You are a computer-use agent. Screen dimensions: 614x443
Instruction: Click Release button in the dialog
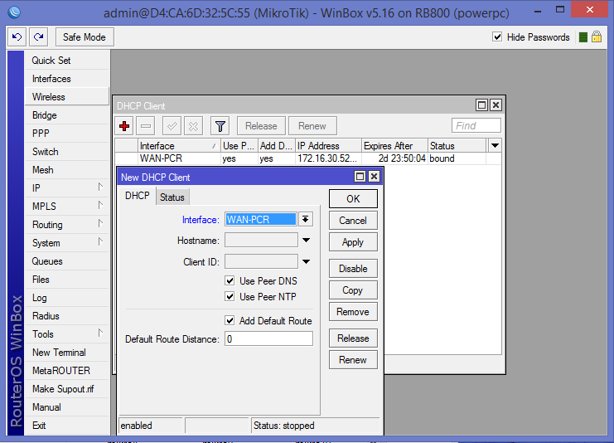tap(353, 338)
